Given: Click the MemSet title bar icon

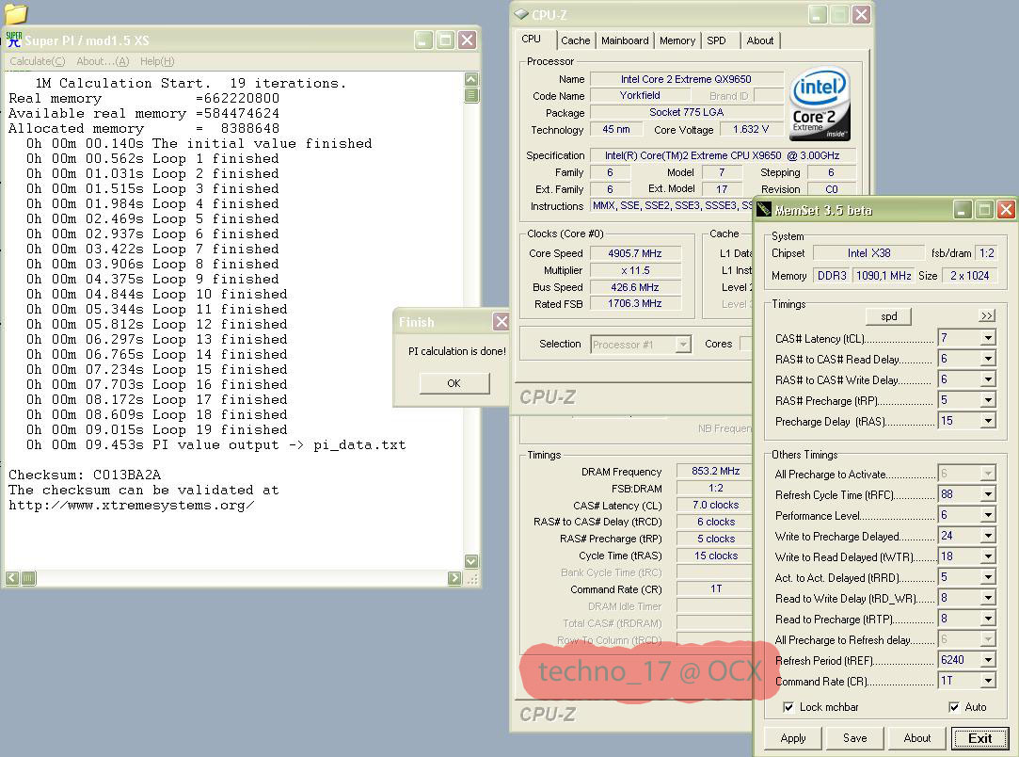Looking at the screenshot, I should [x=764, y=210].
